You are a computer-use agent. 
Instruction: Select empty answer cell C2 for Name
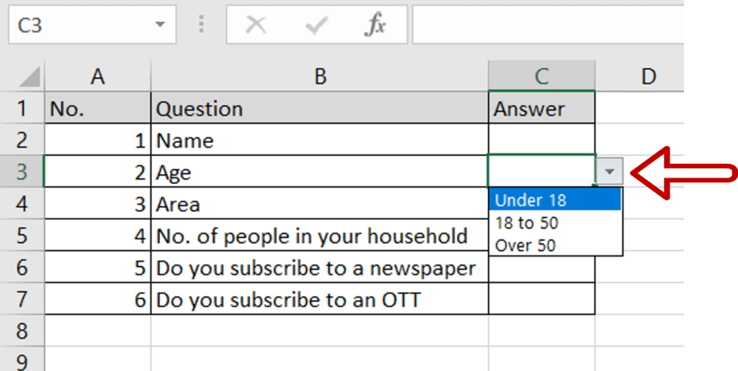tap(542, 140)
